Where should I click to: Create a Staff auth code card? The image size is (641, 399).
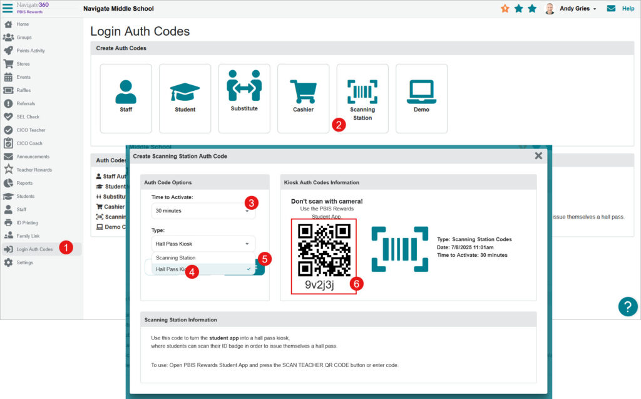tap(126, 98)
